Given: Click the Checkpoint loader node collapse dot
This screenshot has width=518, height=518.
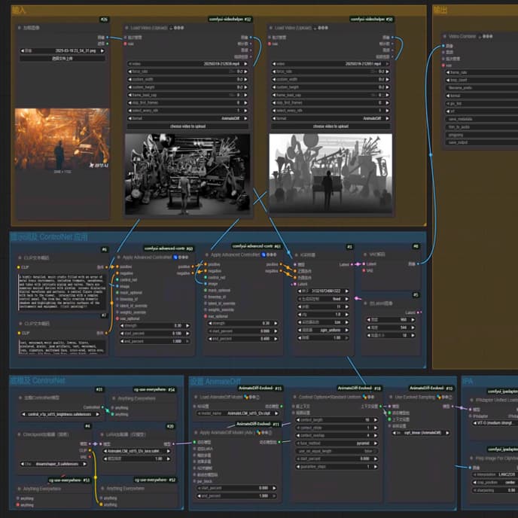Looking at the screenshot, I should (x=20, y=434).
